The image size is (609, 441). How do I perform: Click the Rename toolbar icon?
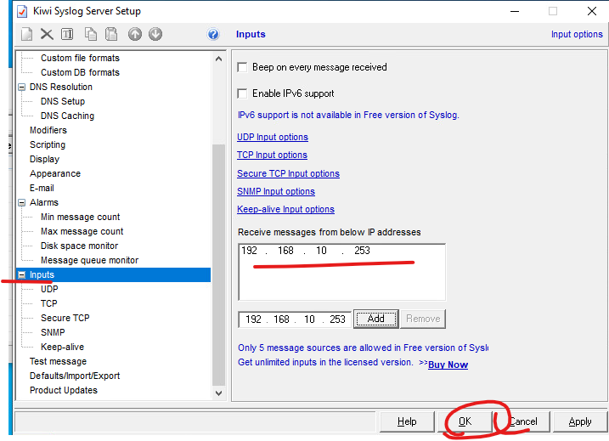pyautogui.click(x=67, y=34)
